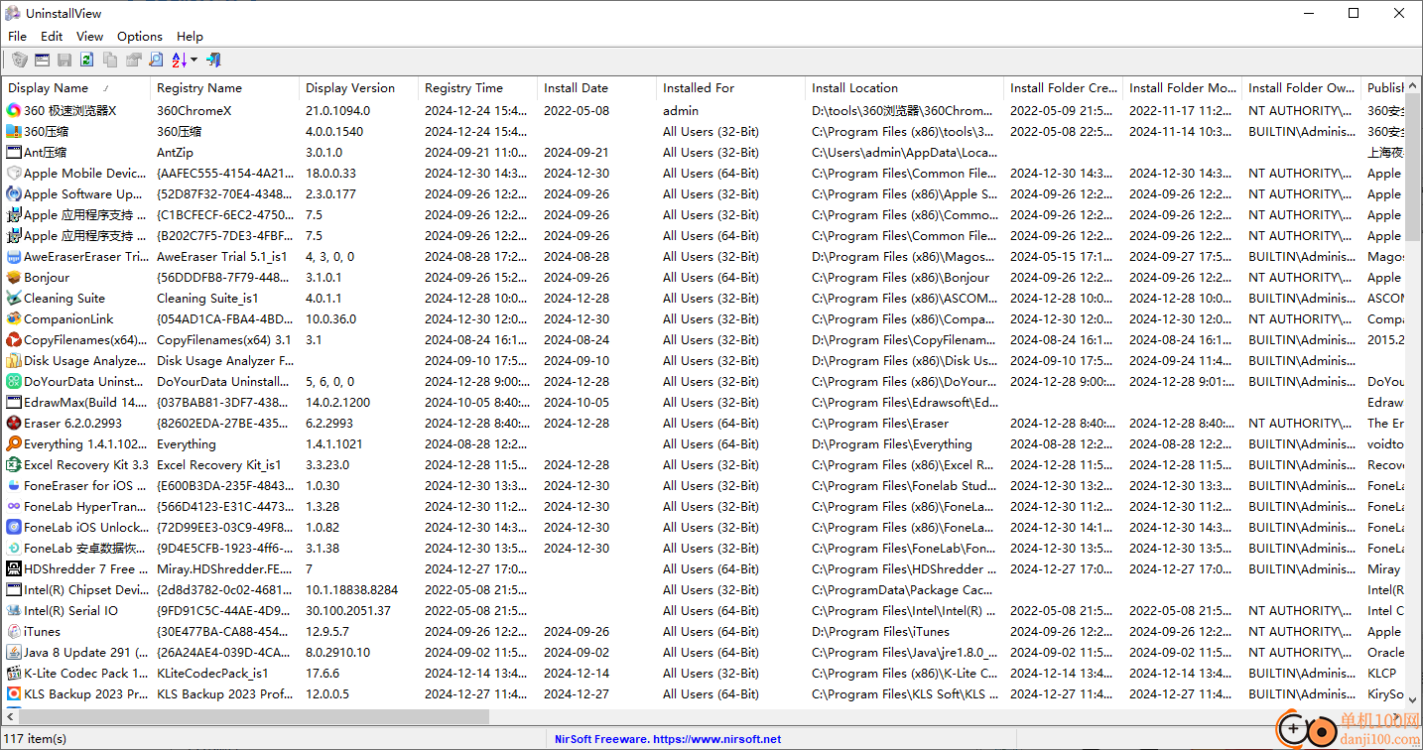
Task: Select the FoneLab HyperTrans row icon
Action: 14,507
